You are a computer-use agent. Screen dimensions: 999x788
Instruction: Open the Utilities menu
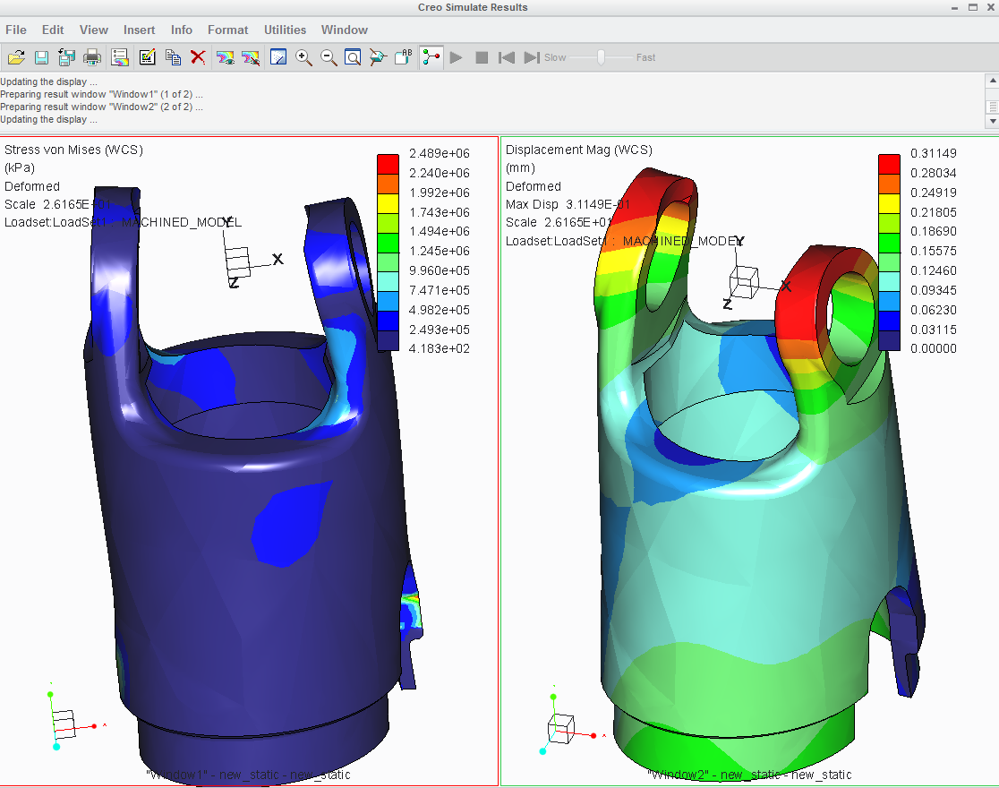[285, 30]
